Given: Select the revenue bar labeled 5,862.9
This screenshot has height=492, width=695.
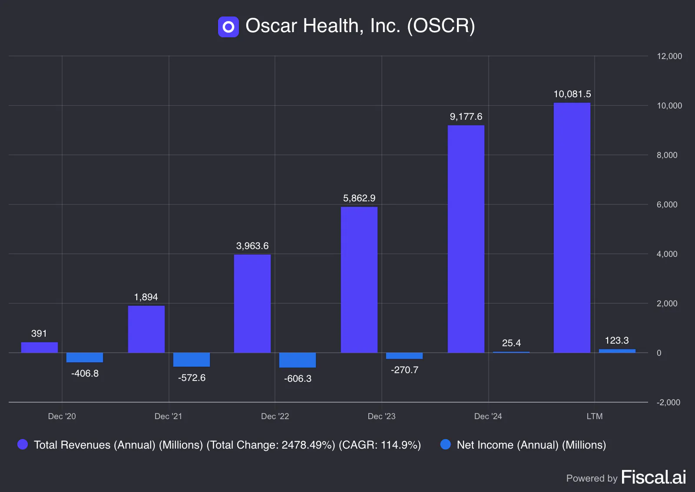Looking at the screenshot, I should pos(359,280).
